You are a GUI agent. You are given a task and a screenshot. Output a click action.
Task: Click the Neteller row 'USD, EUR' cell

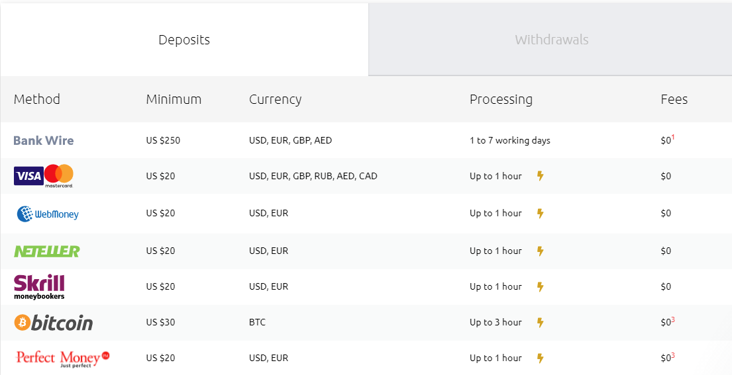(268, 251)
